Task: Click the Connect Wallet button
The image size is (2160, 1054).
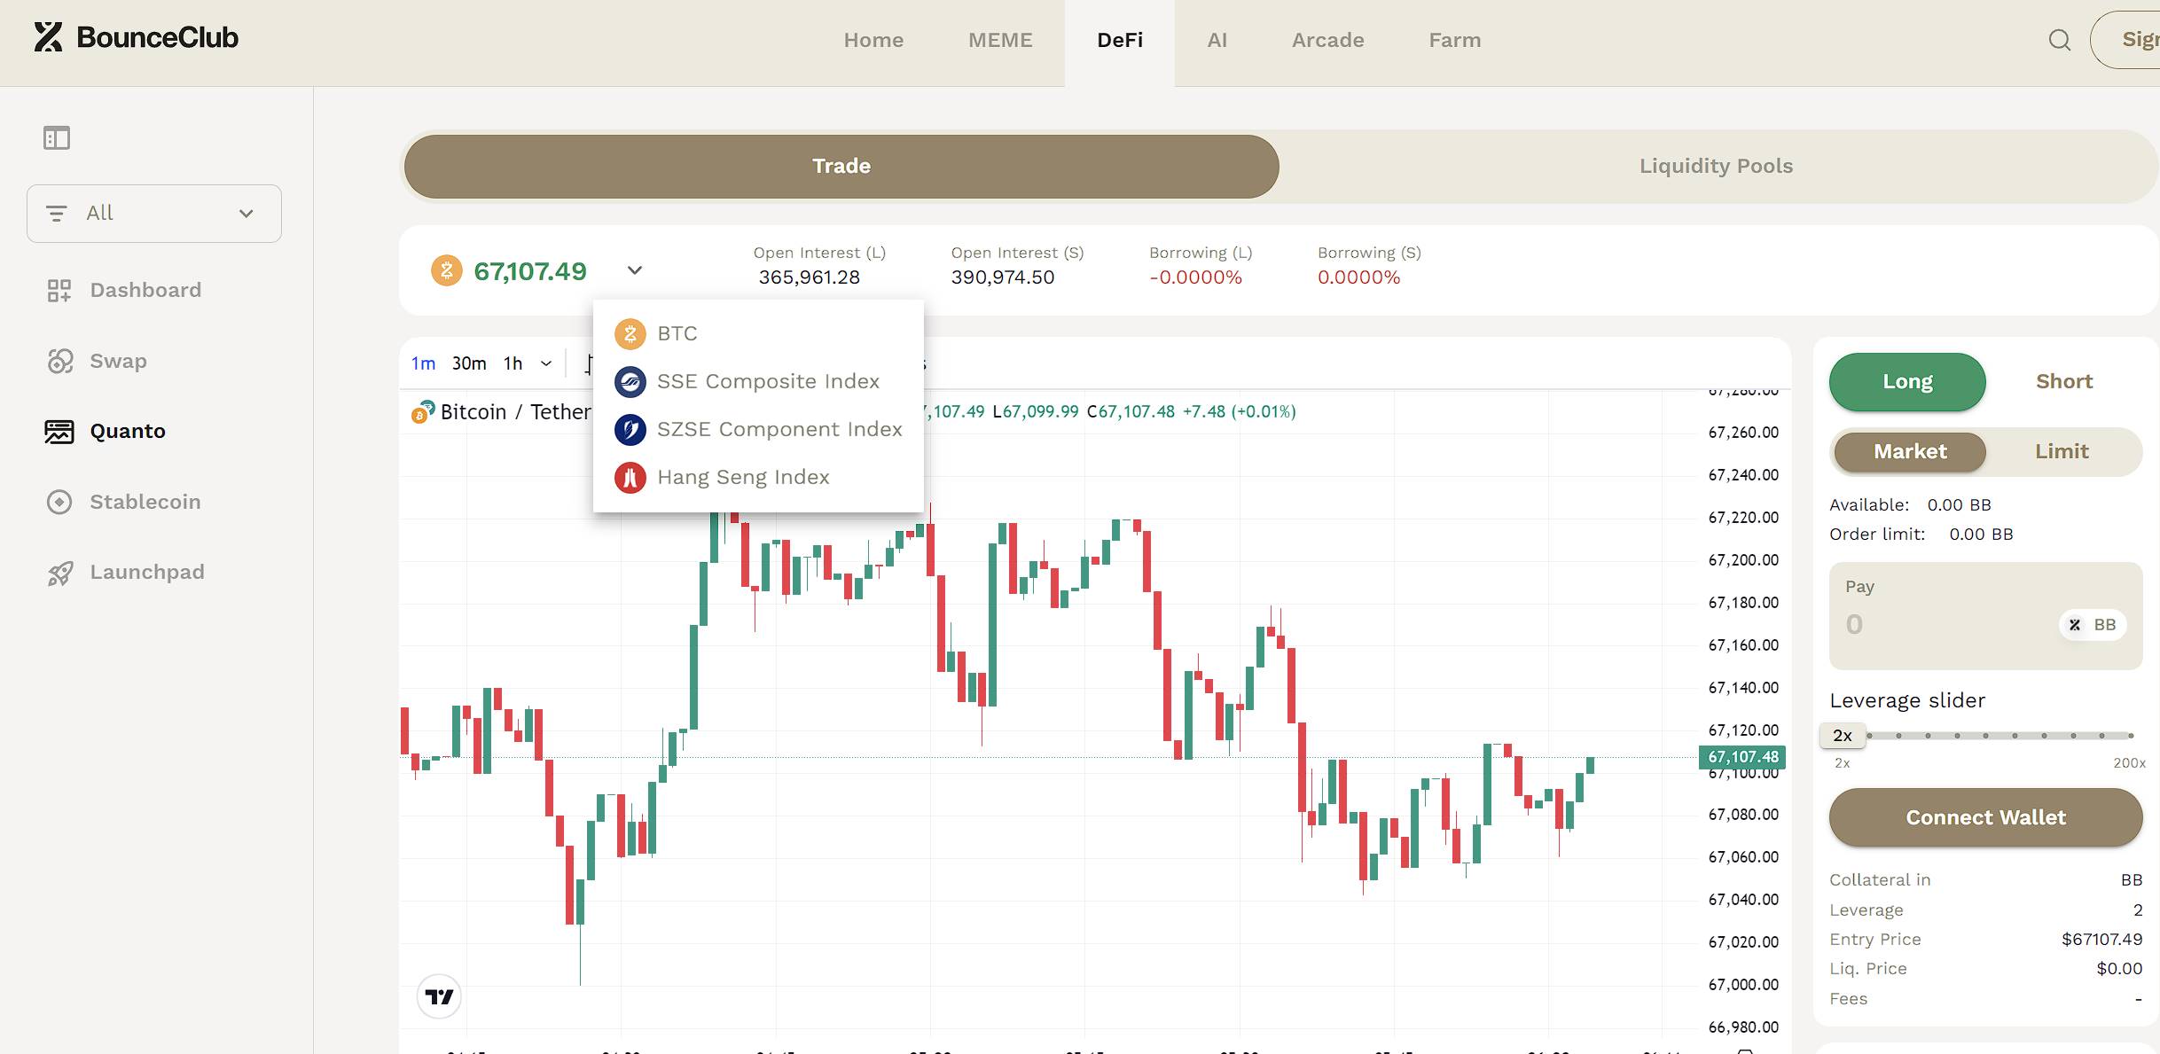Action: [x=1985, y=817]
